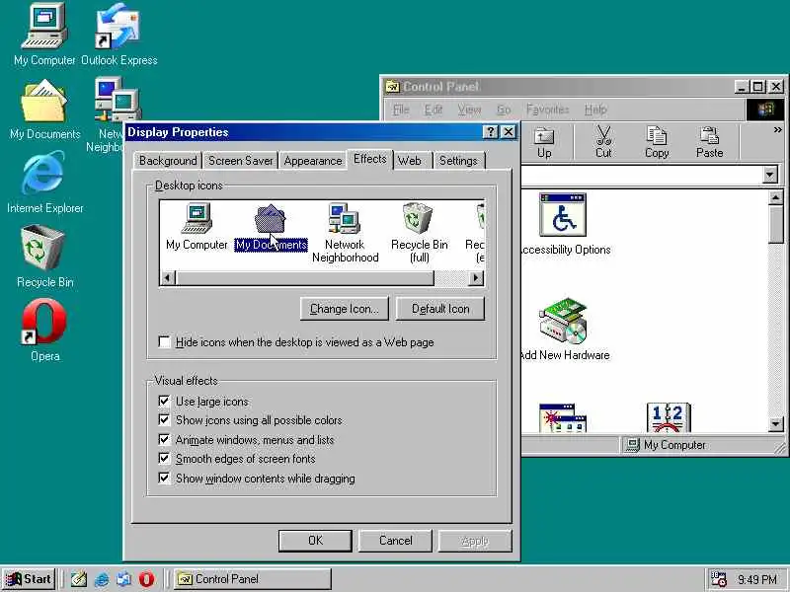The height and width of the screenshot is (592, 790).
Task: Click the Windows logo throbber in Control Panel
Action: pyautogui.click(x=764, y=110)
